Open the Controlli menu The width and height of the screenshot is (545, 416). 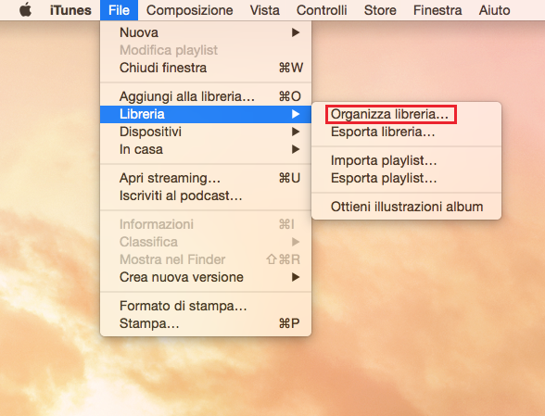coord(322,10)
